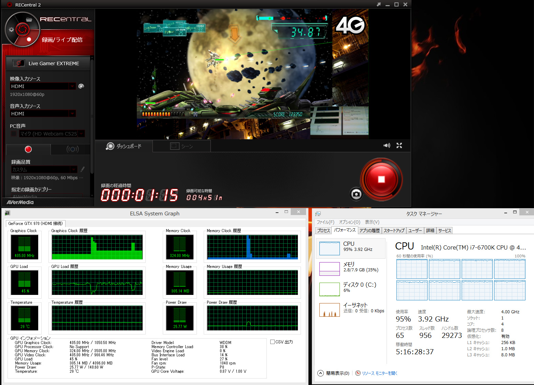This screenshot has width=534, height=385.
Task: Stop recording with the big red button
Action: (x=381, y=180)
